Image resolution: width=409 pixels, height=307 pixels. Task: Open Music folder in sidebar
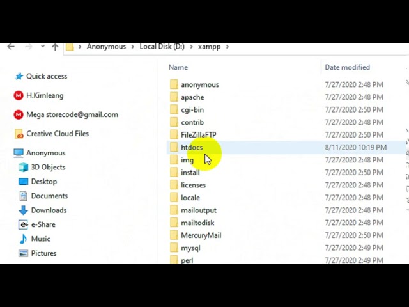click(40, 239)
